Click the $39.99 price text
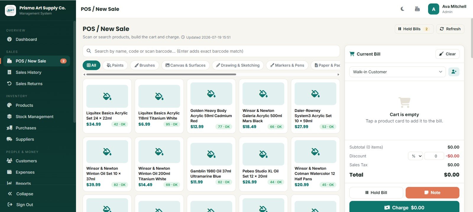This screenshot has width=473, height=212. coord(93,185)
